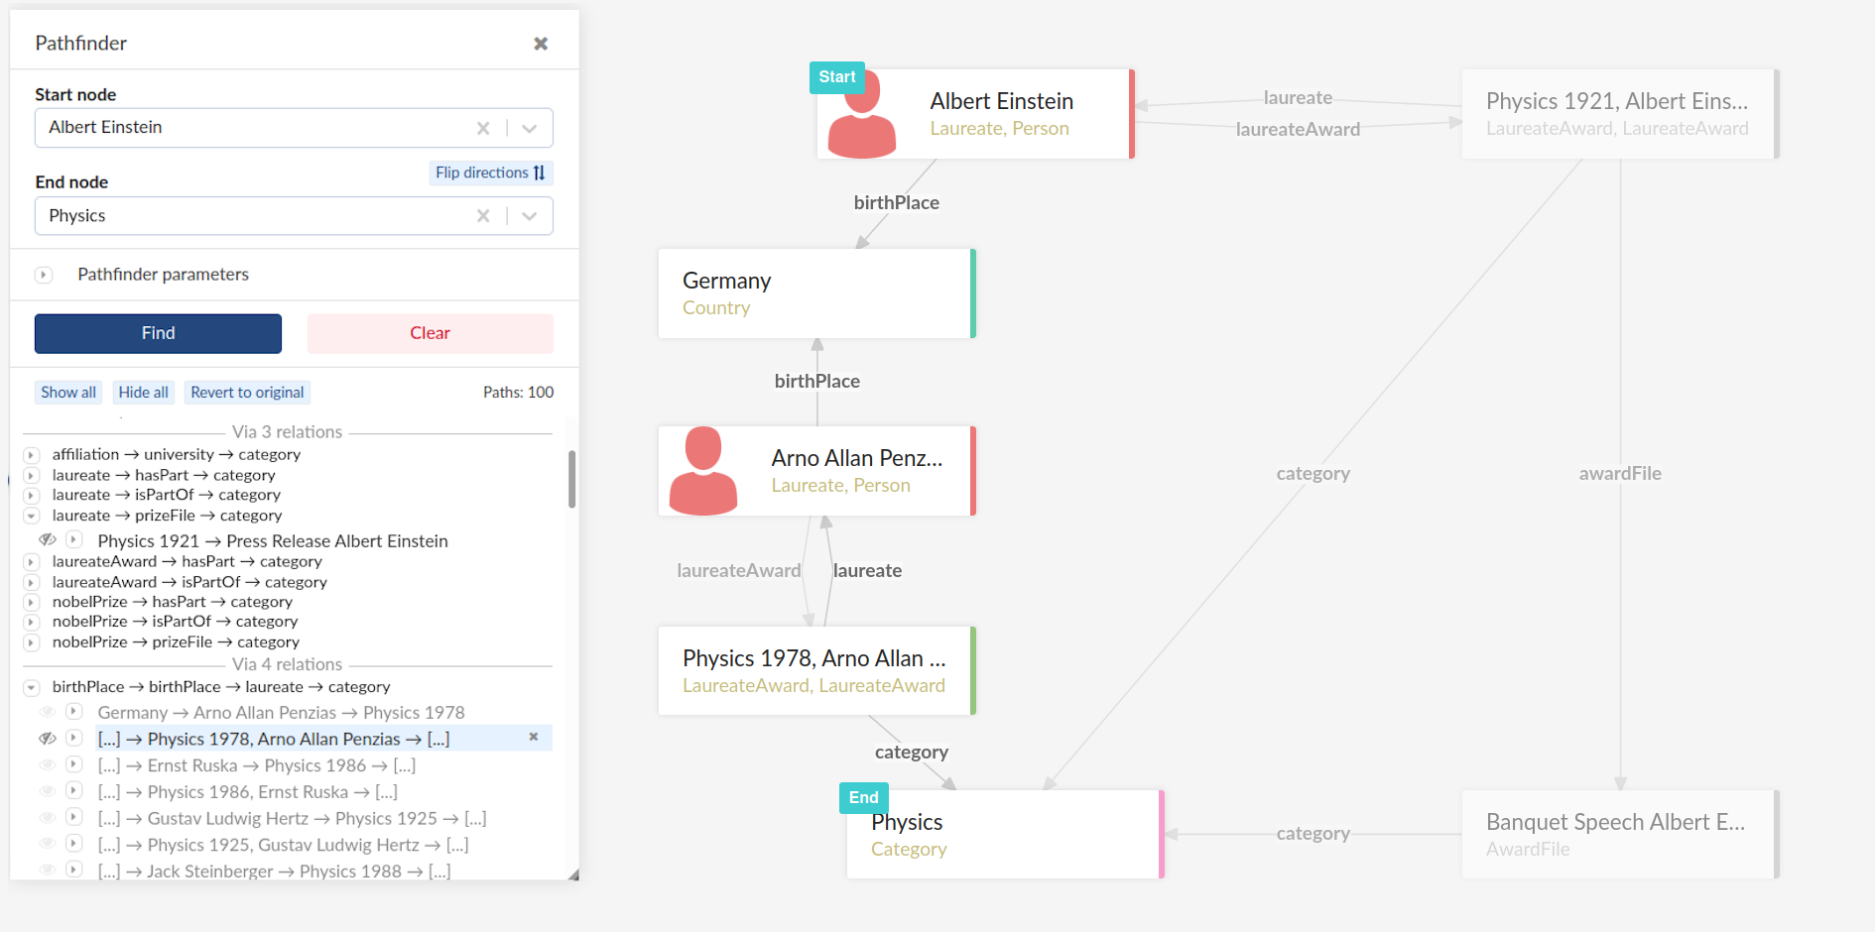Expand laureateAward → isPartOf → category group
The width and height of the screenshot is (1875, 932).
coord(32,583)
